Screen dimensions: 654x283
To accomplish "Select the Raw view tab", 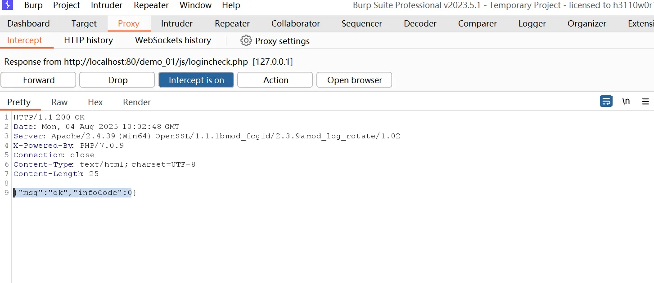I will (59, 102).
